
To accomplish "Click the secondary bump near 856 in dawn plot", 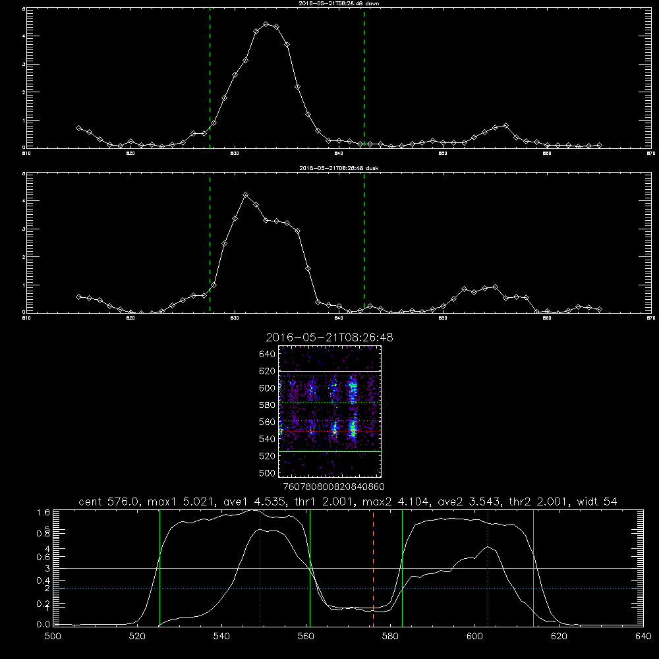I will point(505,126).
